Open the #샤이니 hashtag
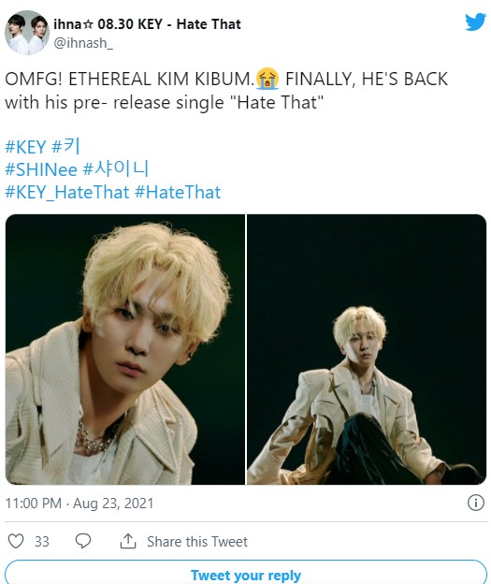 click(115, 169)
